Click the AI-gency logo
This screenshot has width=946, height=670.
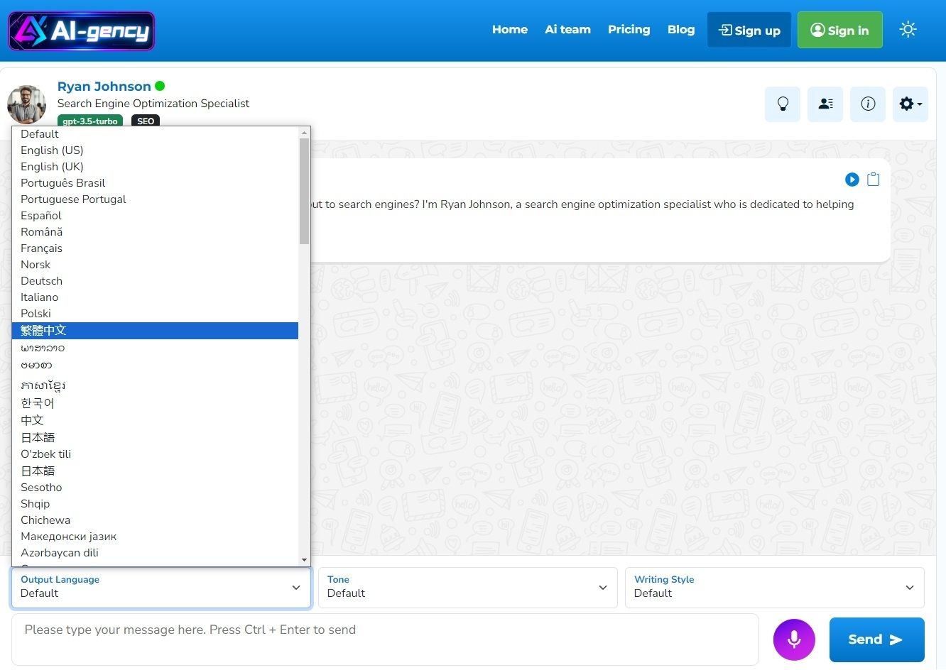coord(81,31)
